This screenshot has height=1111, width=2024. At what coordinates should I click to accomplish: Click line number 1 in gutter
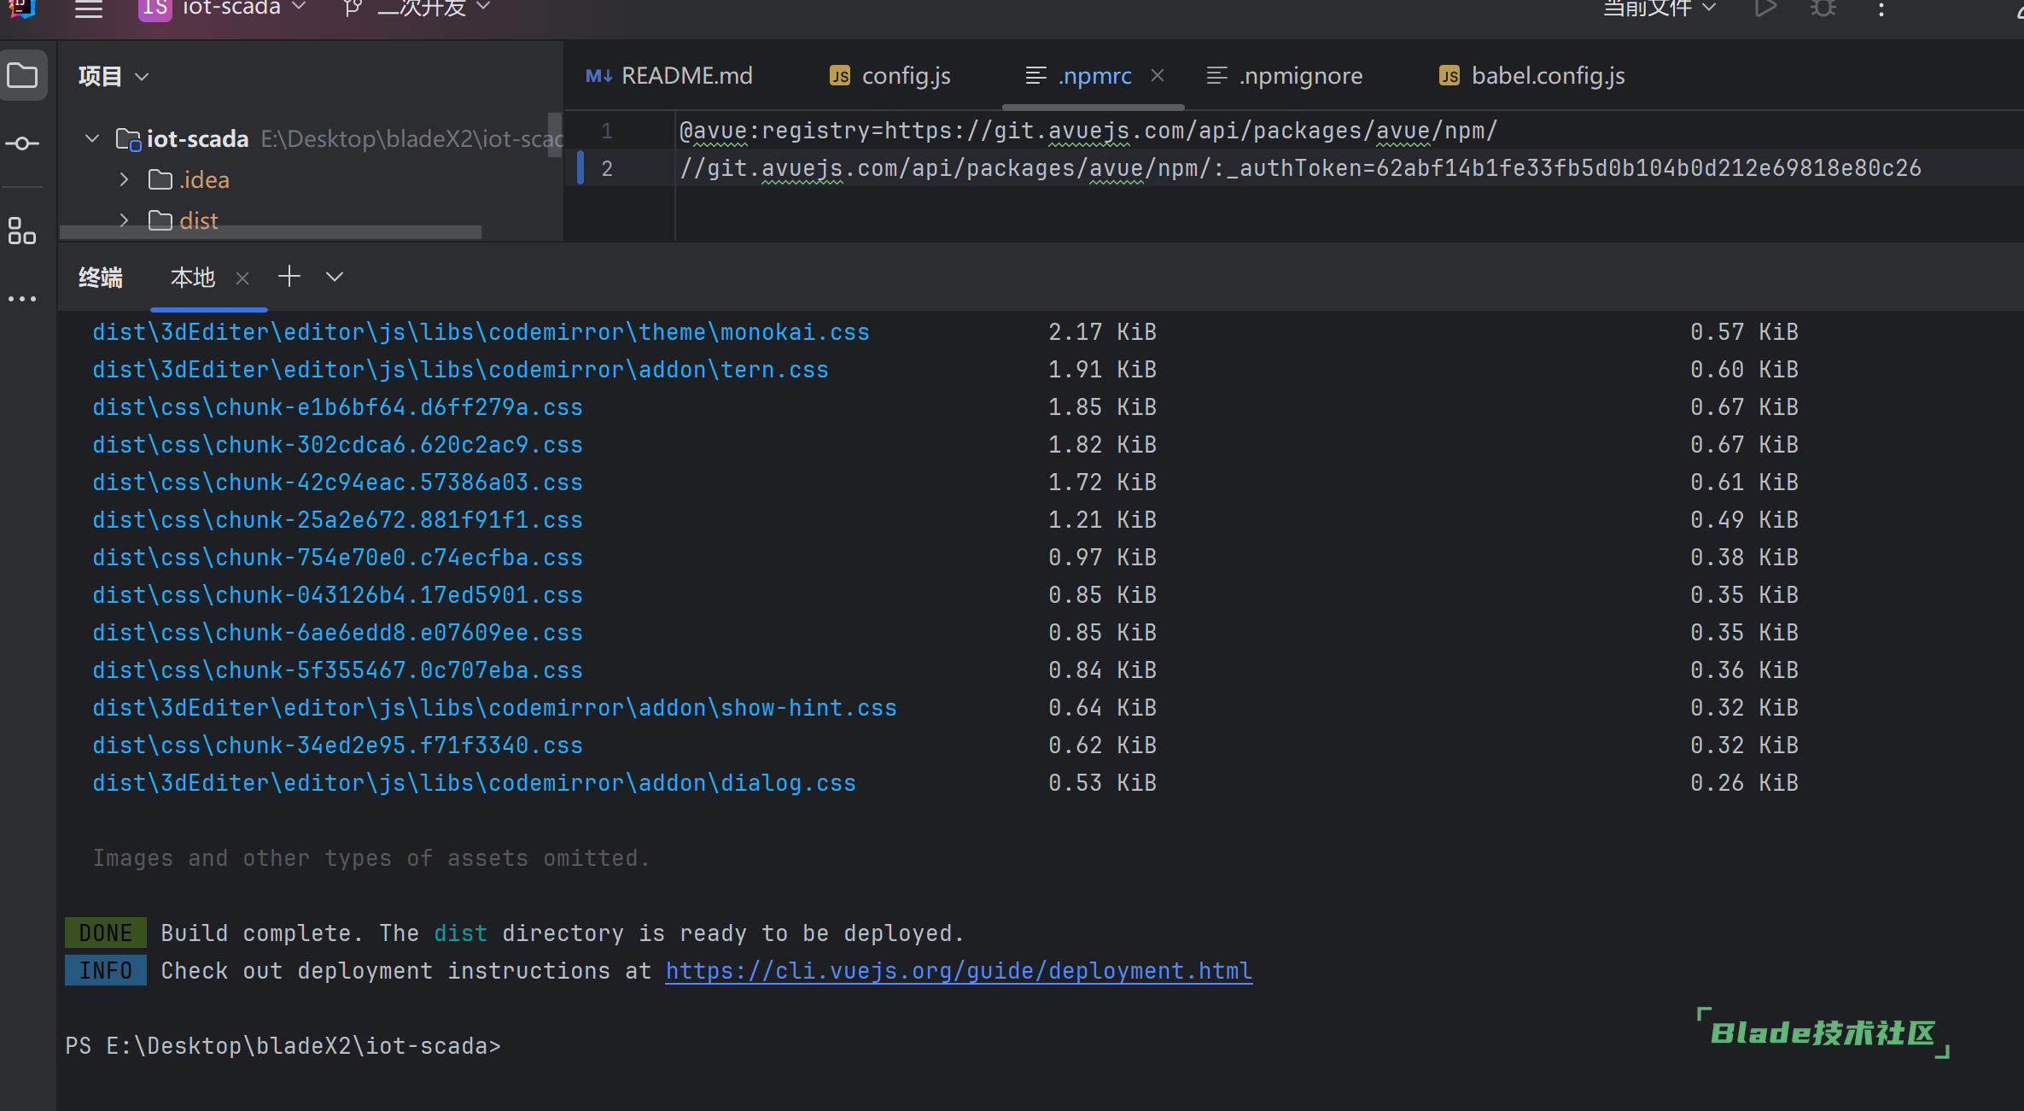[607, 131]
